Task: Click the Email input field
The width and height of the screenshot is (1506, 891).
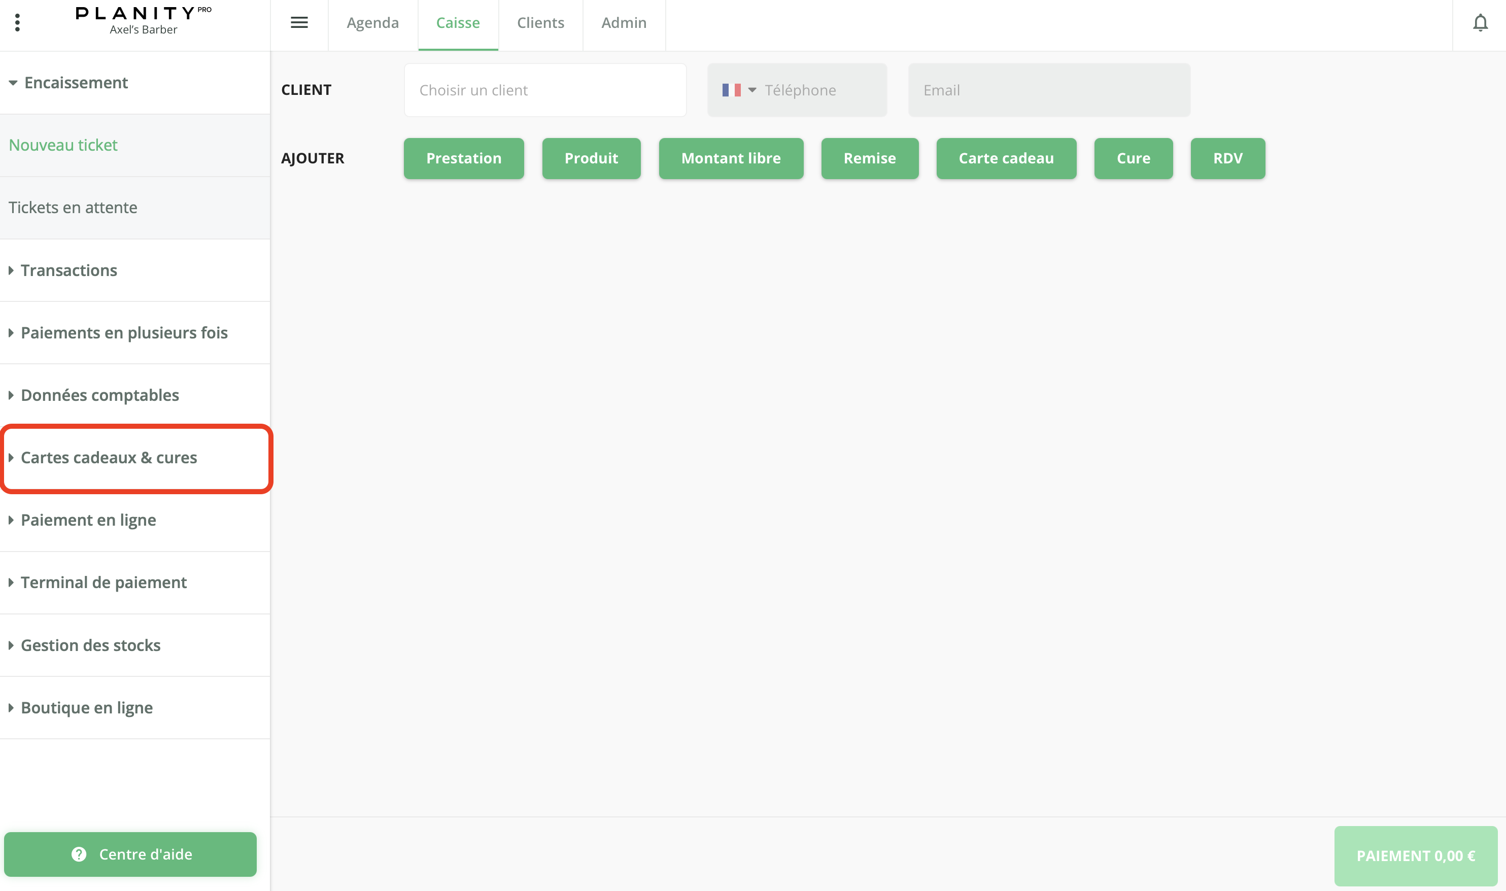Action: click(x=1049, y=90)
